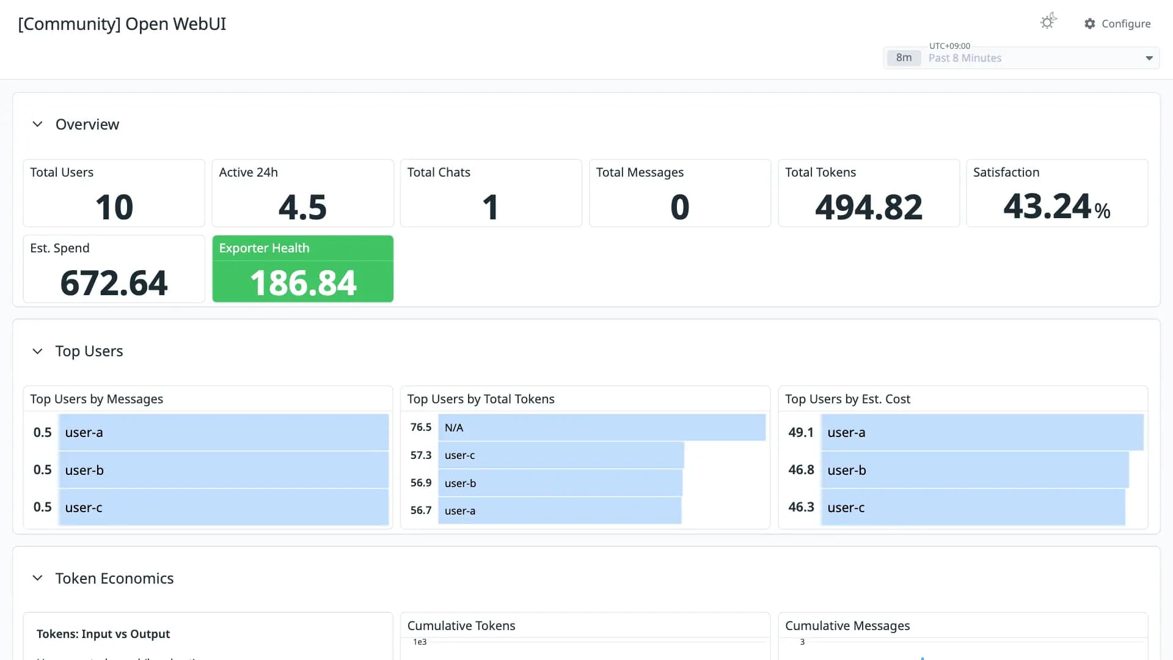Collapse the Overview section
Image resolution: width=1173 pixels, height=660 pixels.
[x=37, y=124]
